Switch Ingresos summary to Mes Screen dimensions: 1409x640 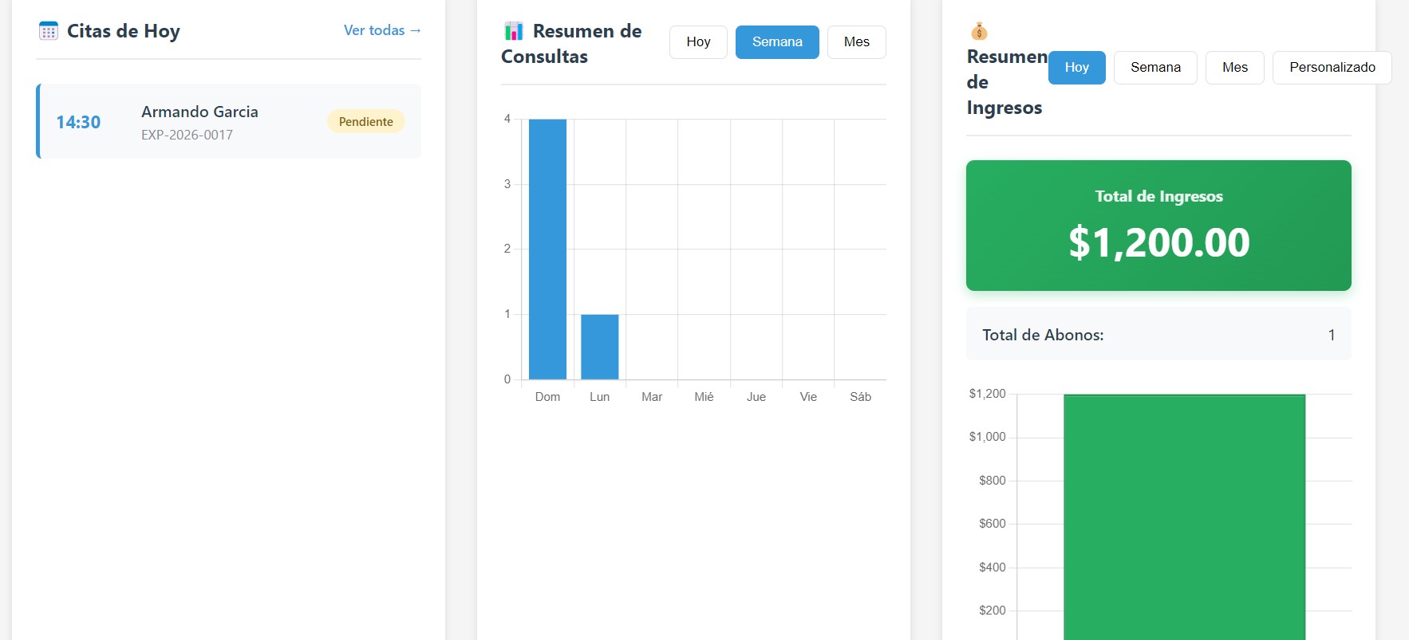1234,68
